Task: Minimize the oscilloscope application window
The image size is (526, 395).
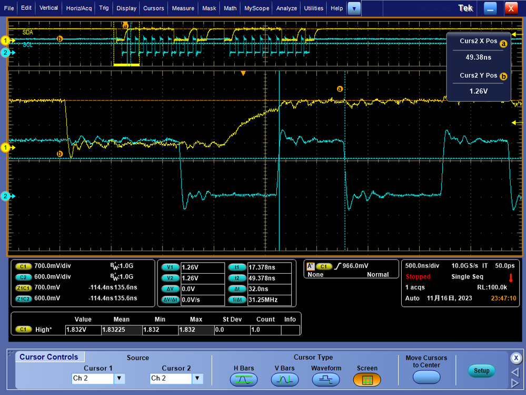Action: (490, 8)
